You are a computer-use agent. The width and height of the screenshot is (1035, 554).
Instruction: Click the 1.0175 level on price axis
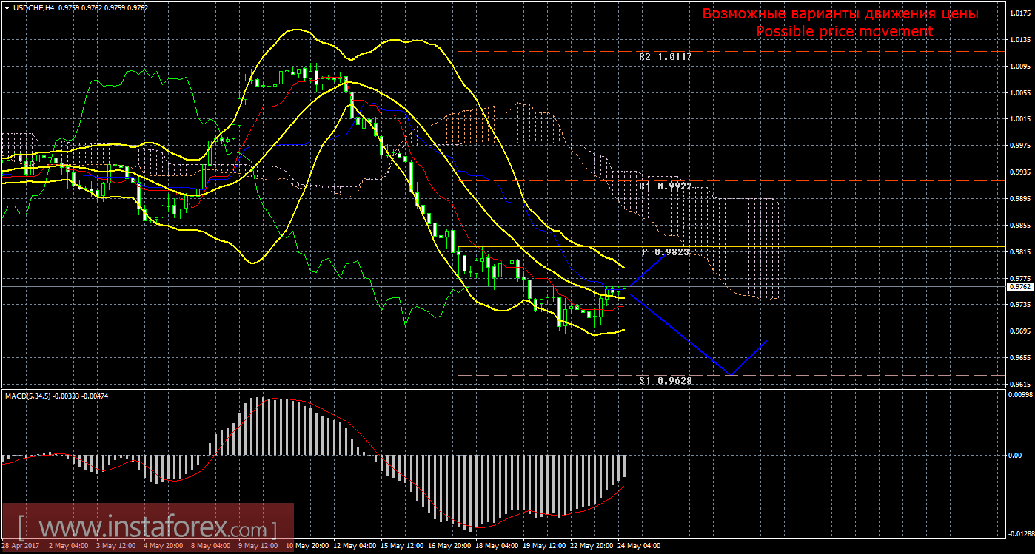(1019, 13)
